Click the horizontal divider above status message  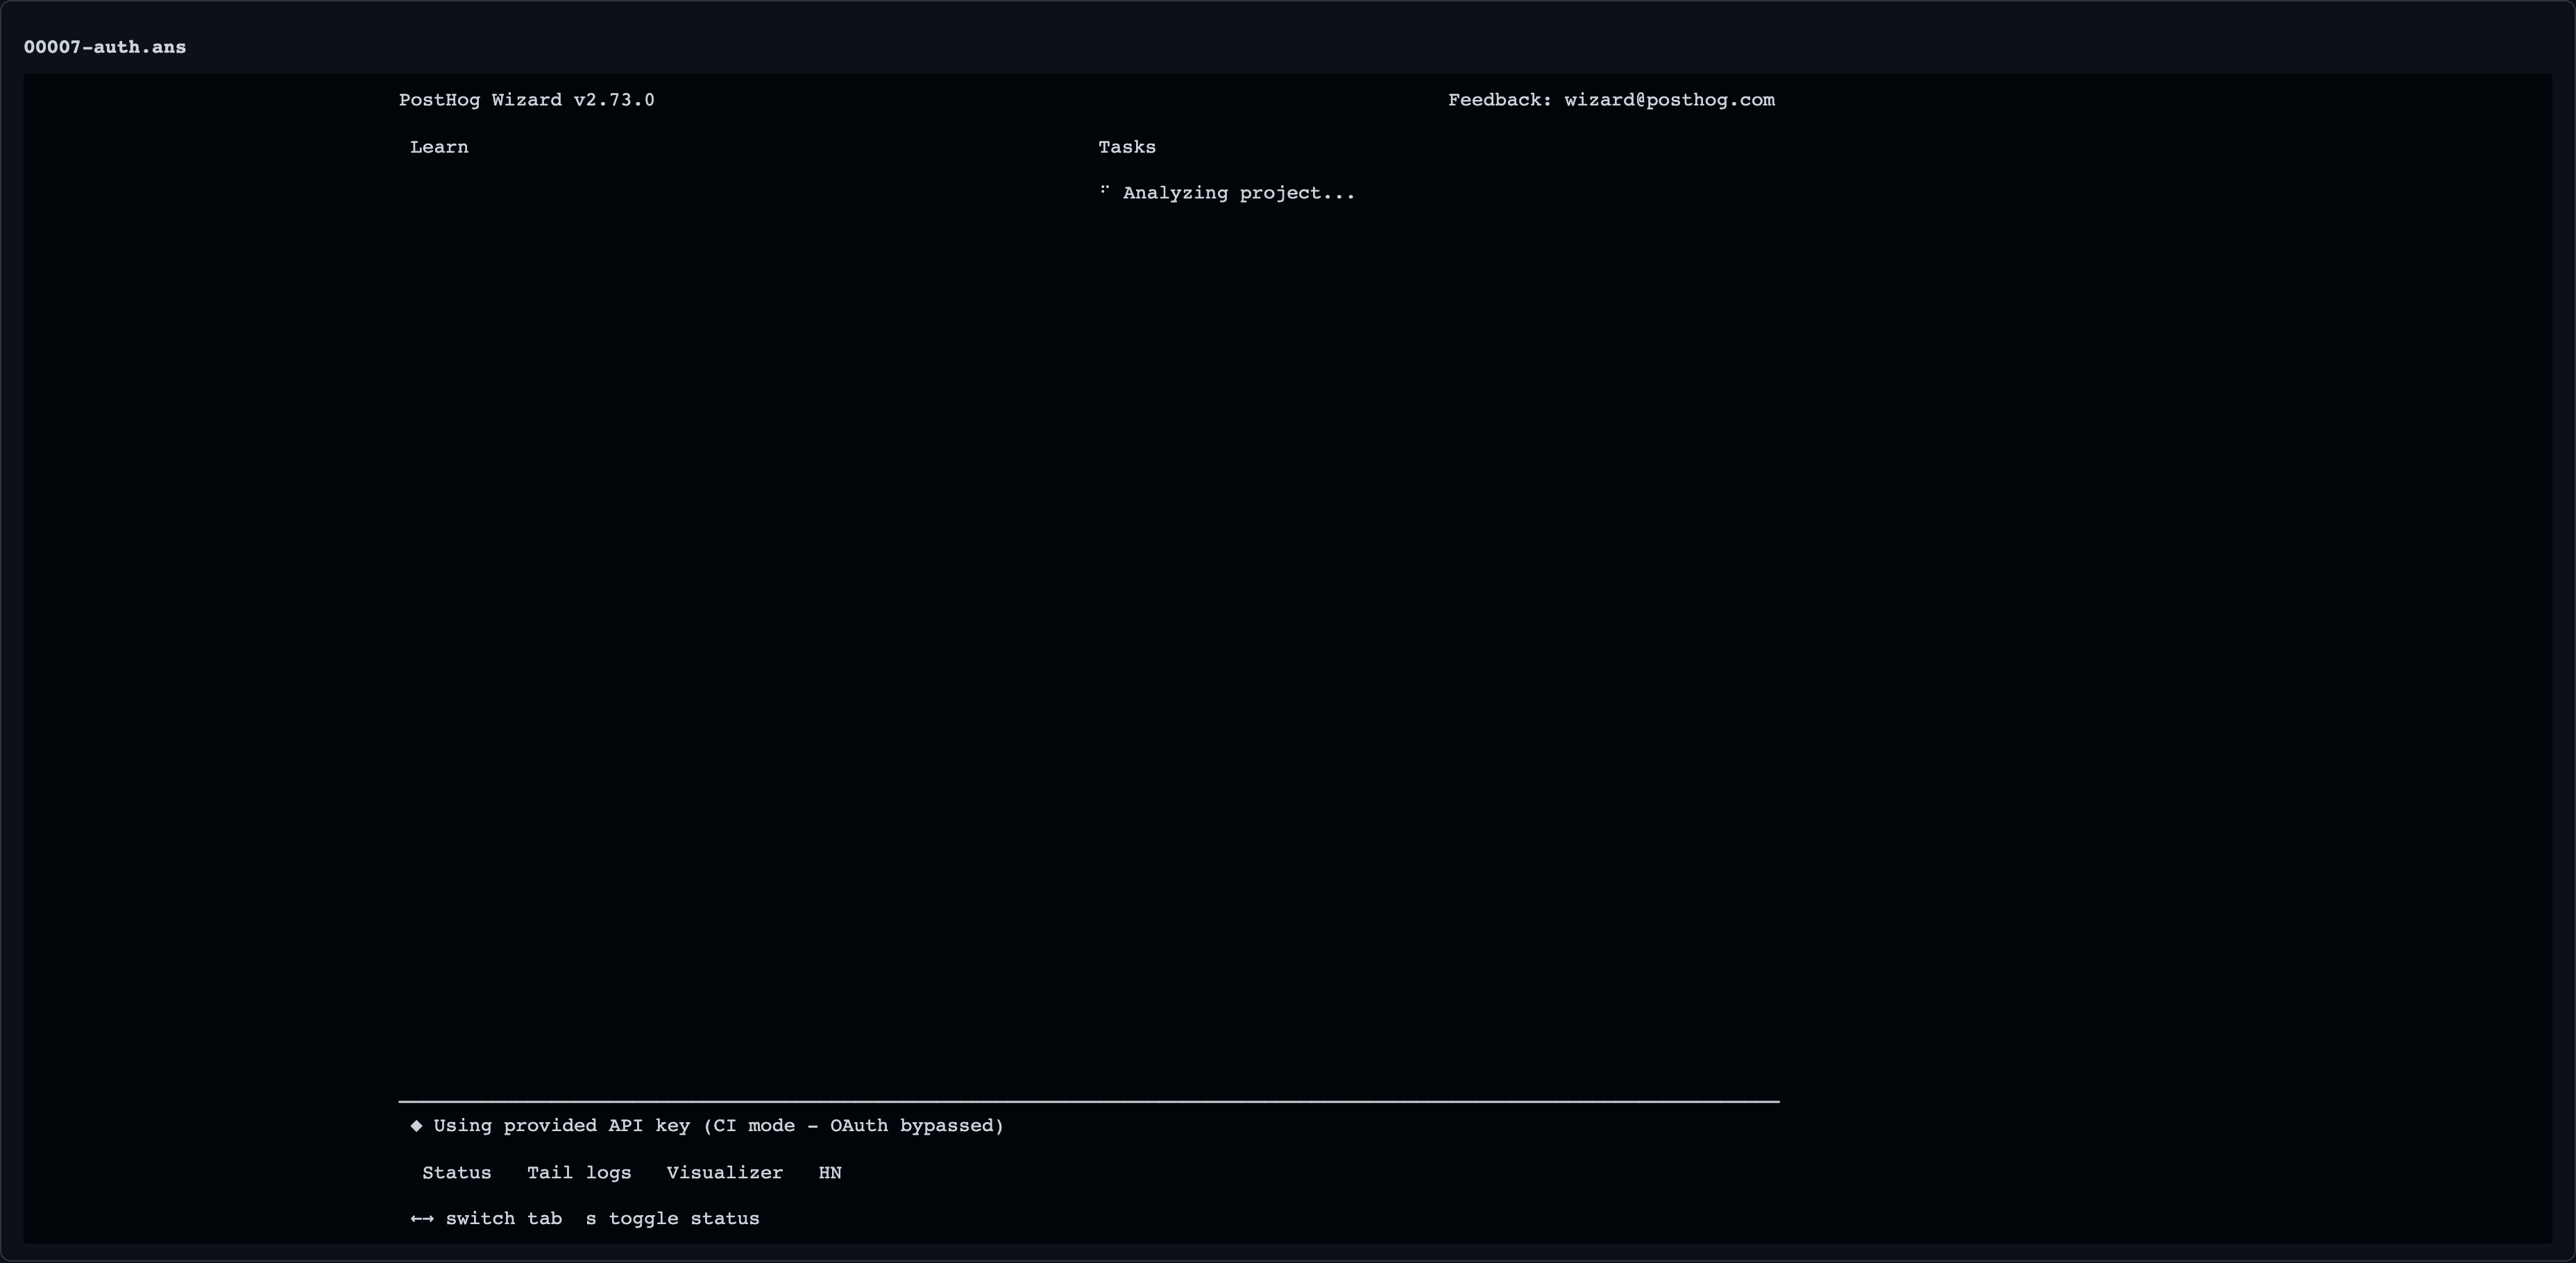point(1089,1101)
